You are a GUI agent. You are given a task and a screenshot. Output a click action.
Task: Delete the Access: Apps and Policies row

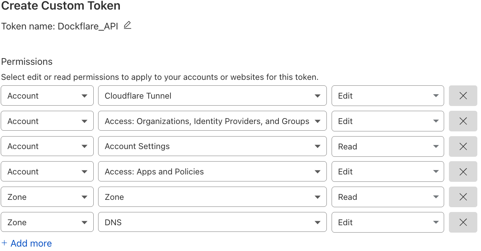[463, 172]
